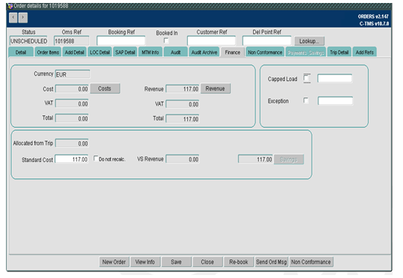The image size is (403, 278).
Task: Click the VS Revenue value field
Action: click(x=183, y=159)
